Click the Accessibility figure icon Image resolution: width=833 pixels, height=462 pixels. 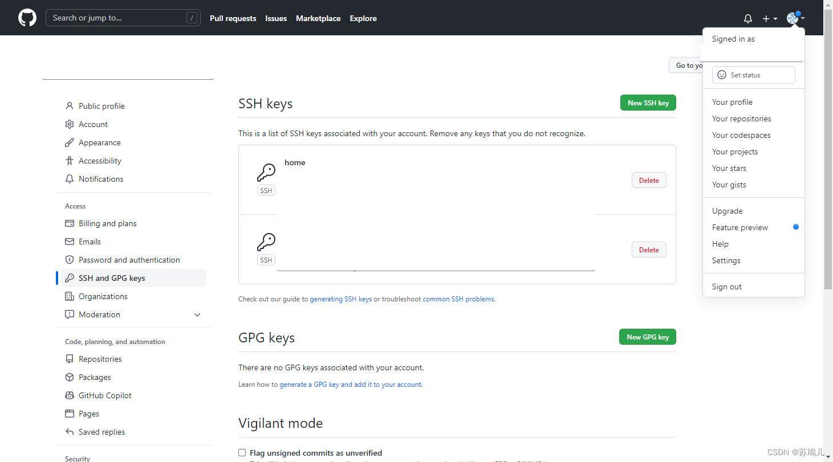(70, 161)
